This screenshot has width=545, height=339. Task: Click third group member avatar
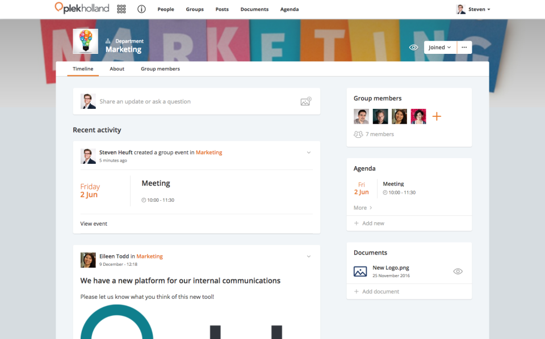click(399, 117)
